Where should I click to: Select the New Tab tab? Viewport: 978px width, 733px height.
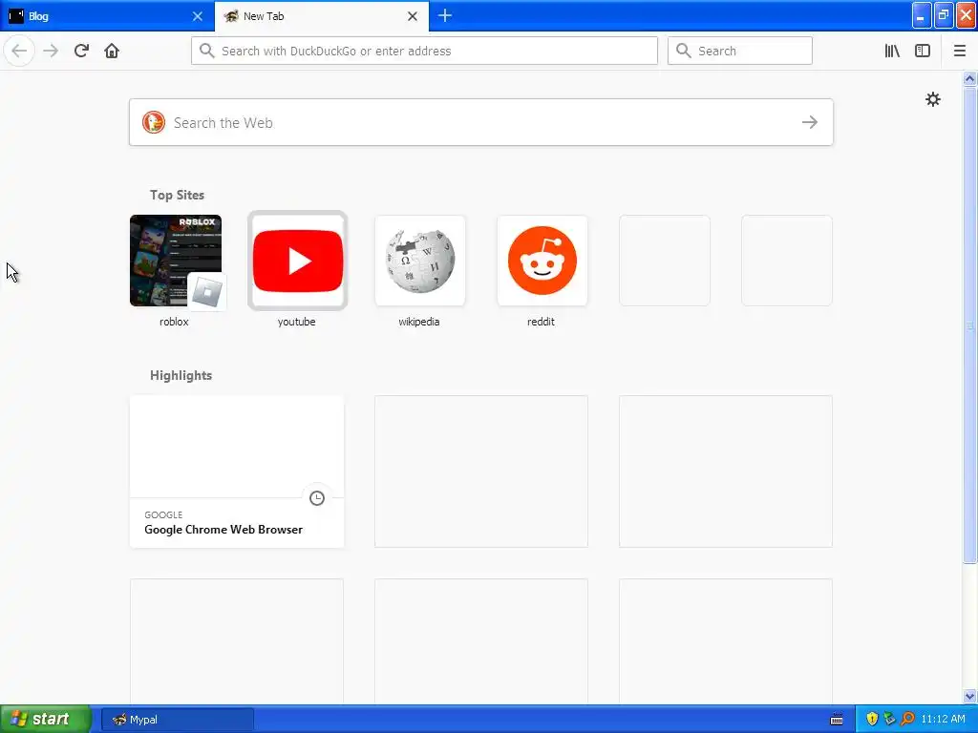tap(321, 16)
